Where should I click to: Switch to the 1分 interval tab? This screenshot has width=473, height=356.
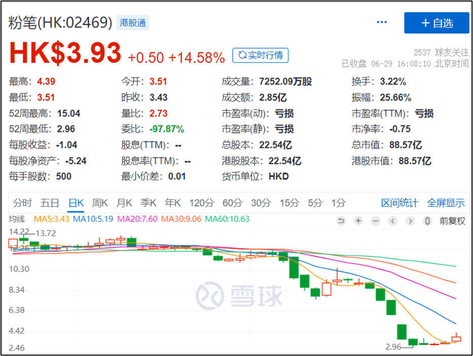339,203
